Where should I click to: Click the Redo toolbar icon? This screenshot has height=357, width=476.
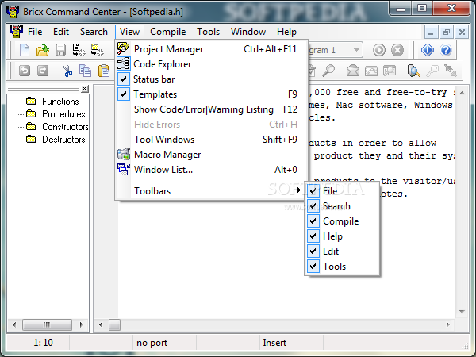pyautogui.click(x=43, y=71)
